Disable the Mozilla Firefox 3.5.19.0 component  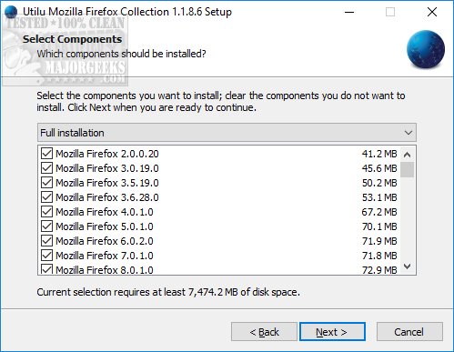point(46,183)
